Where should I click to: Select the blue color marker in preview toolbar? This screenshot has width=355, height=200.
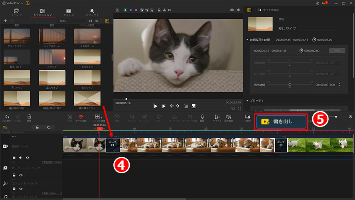[131, 10]
